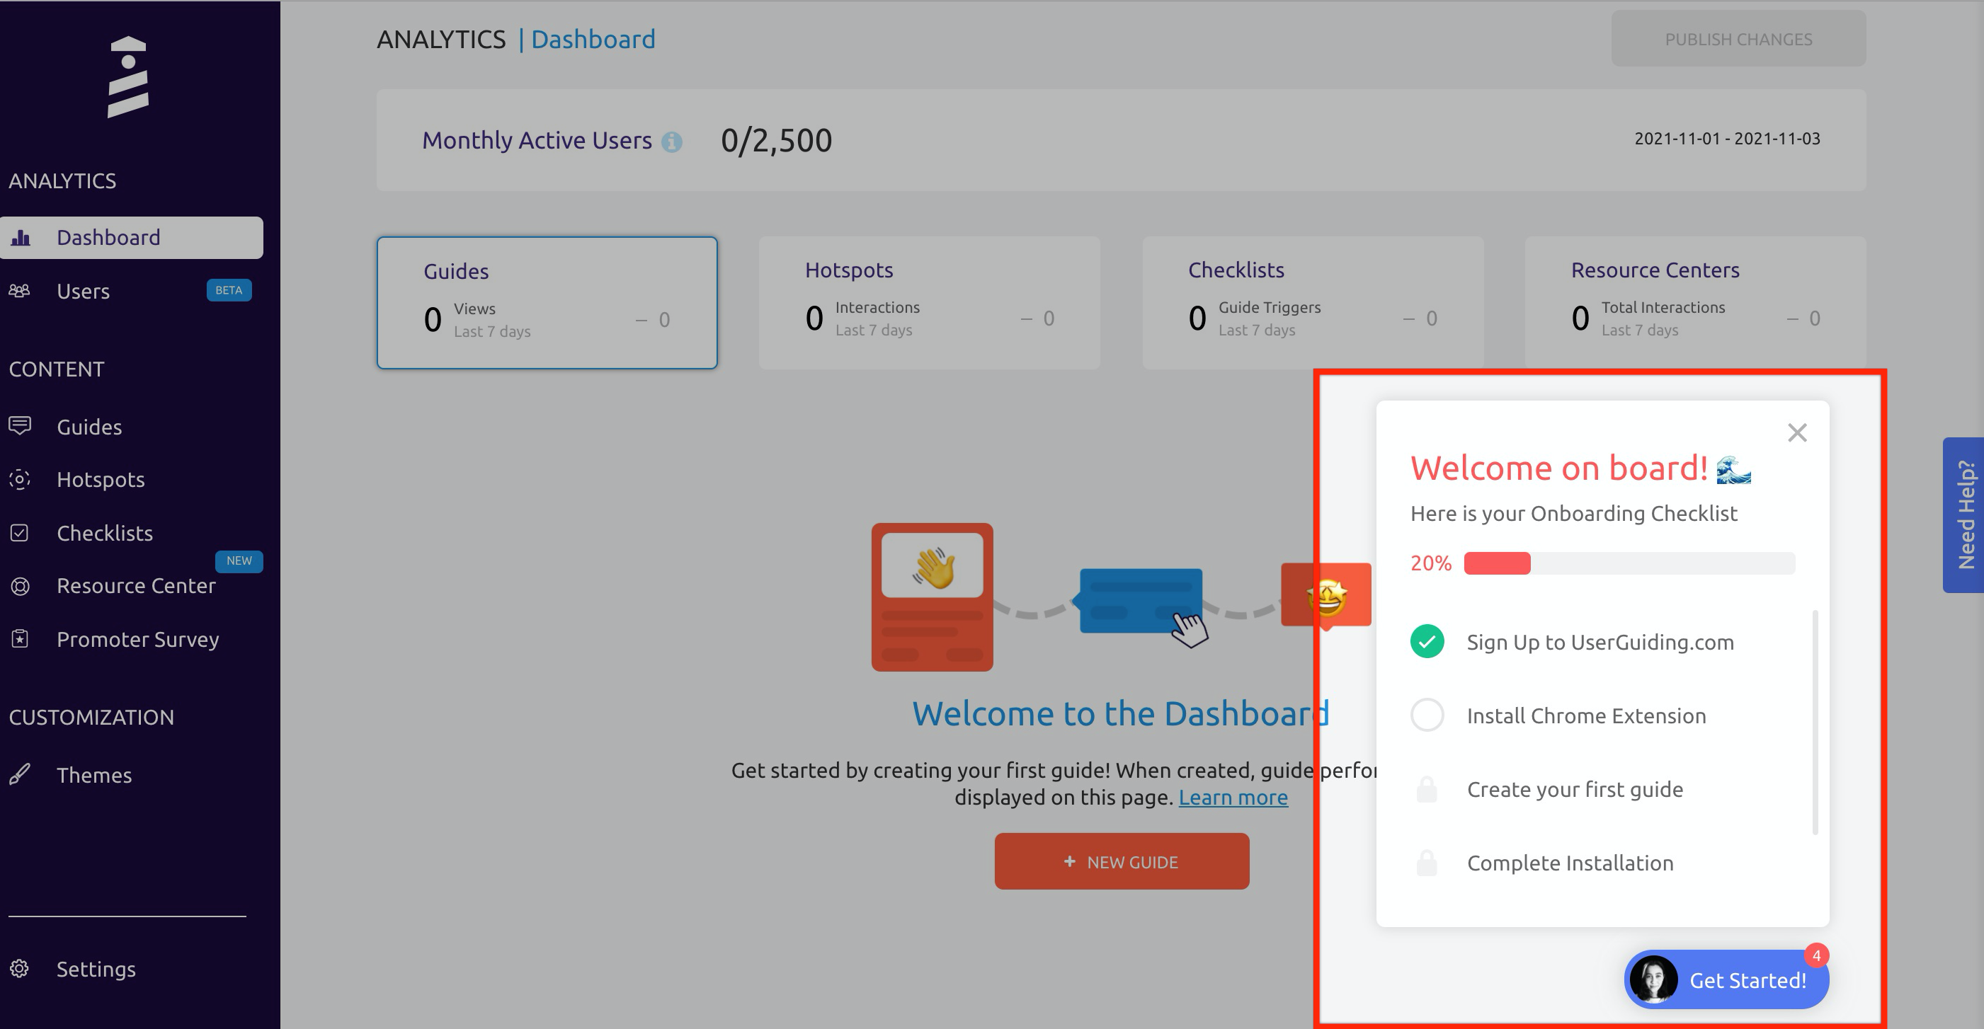The height and width of the screenshot is (1029, 1984).
Task: Open Themes via the brush icon
Action: (x=20, y=774)
